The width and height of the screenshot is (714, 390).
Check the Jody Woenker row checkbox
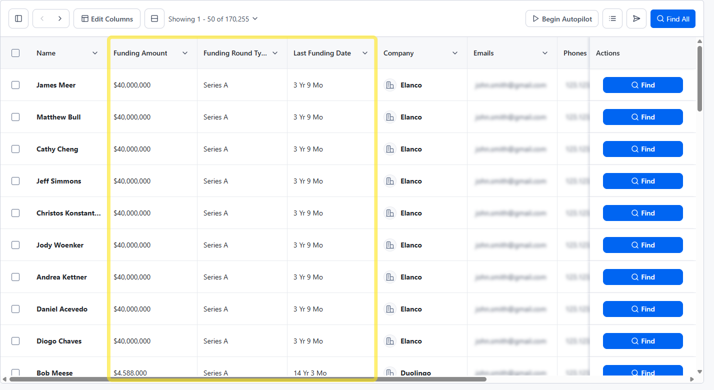click(x=15, y=245)
